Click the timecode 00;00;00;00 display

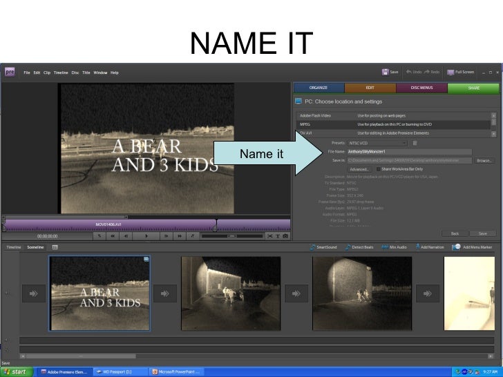pos(48,236)
